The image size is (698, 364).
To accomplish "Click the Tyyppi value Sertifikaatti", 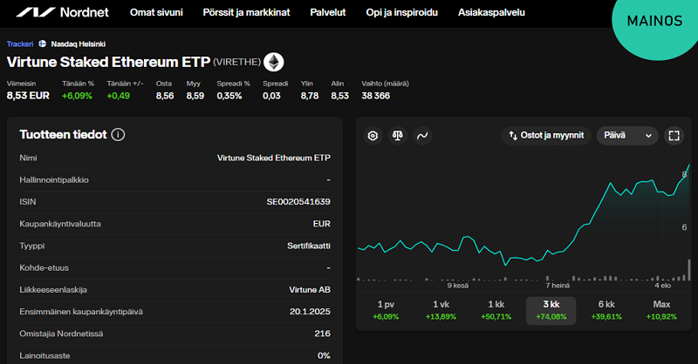I will [x=309, y=246].
